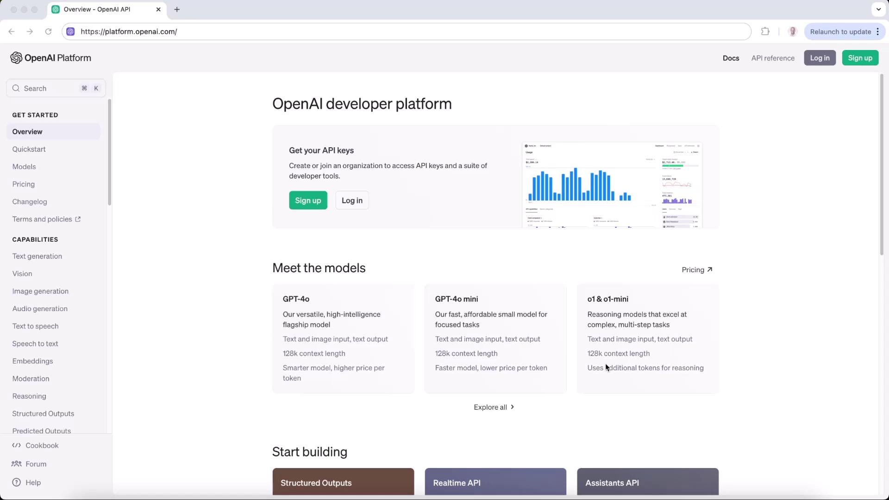The height and width of the screenshot is (500, 889).
Task: Open the Pricing arrow link
Action: 697,270
